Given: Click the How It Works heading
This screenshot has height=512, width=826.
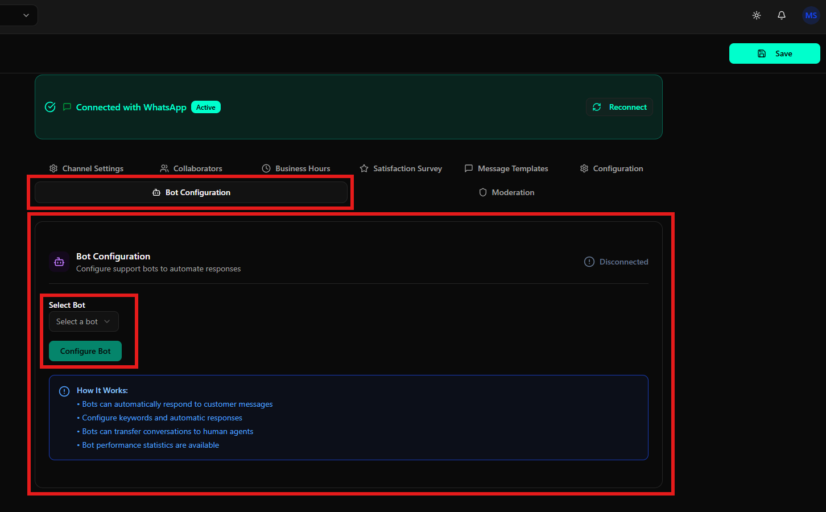Looking at the screenshot, I should pos(102,390).
